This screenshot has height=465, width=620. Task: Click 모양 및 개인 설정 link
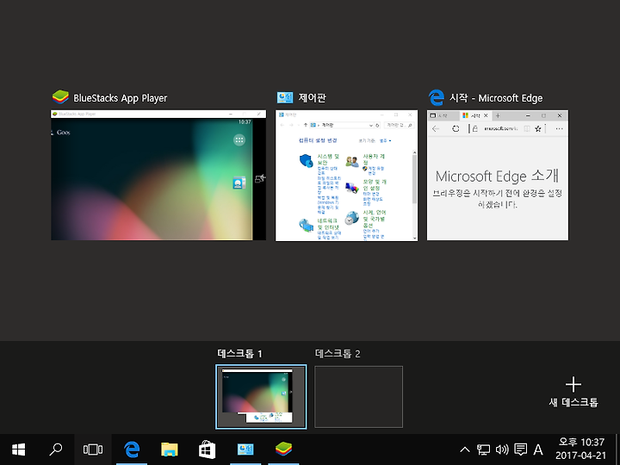point(375,185)
